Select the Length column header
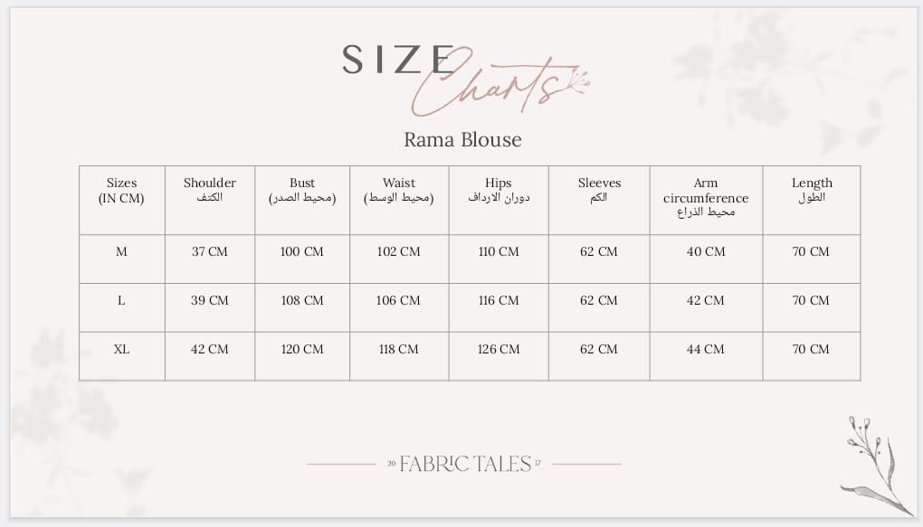 (812, 191)
